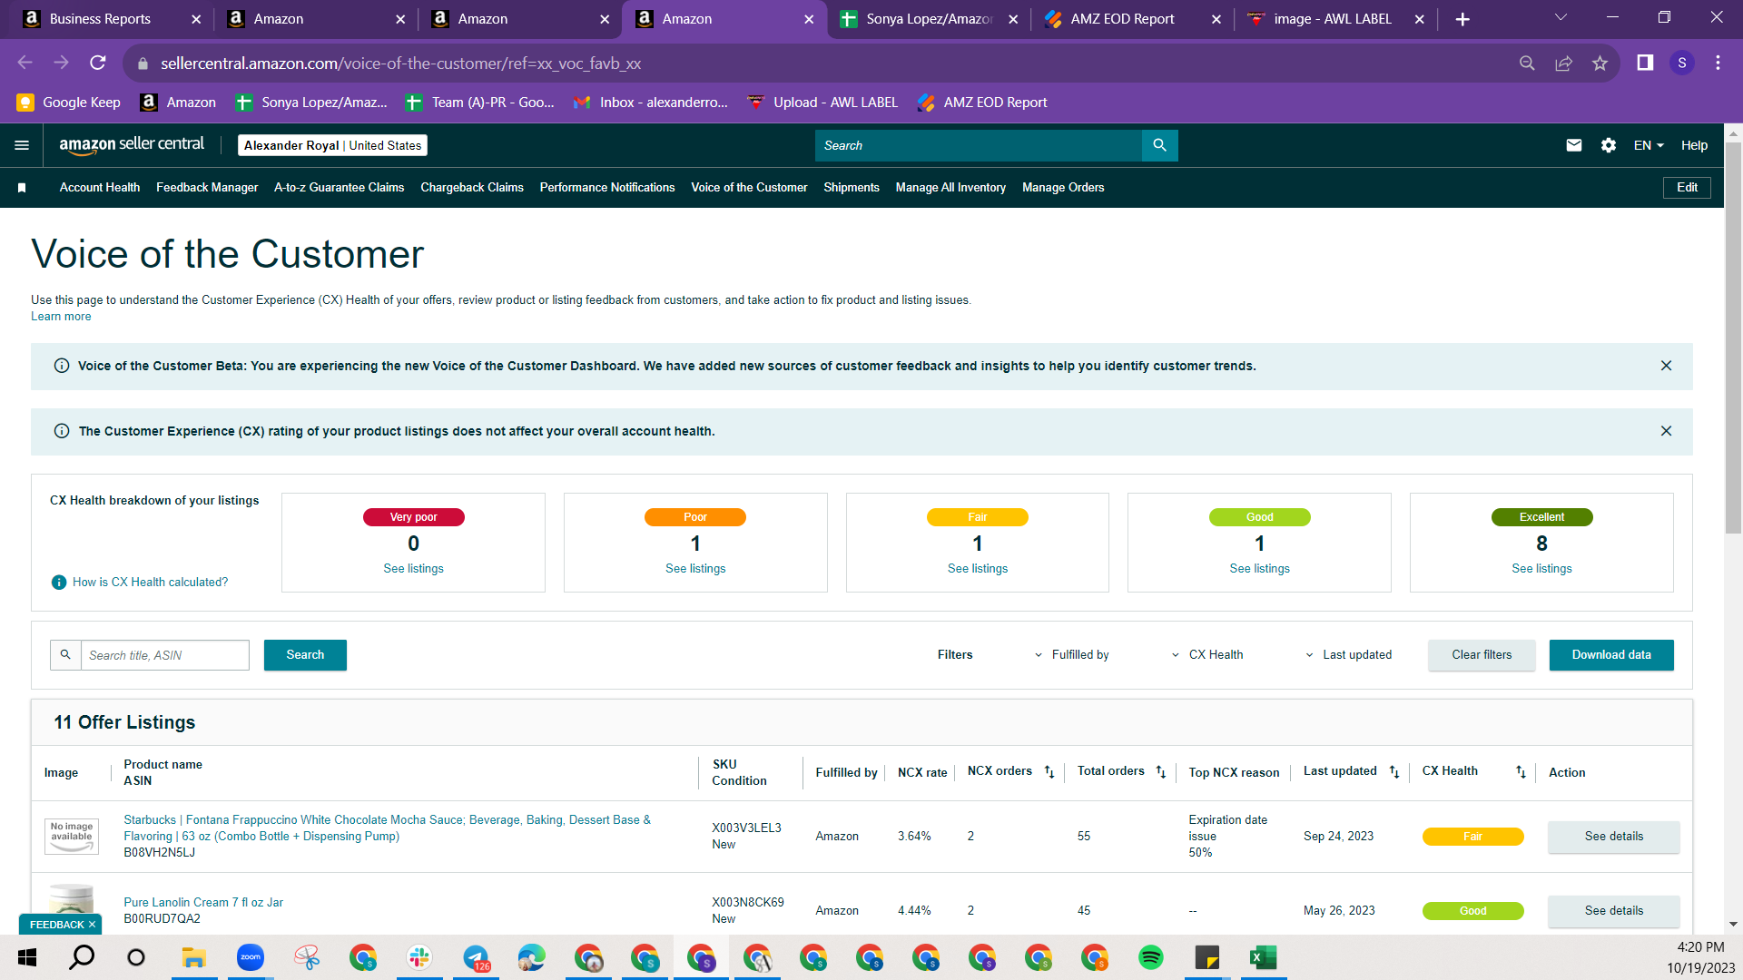Switch to the image - AWL LABEL tab
The width and height of the screenshot is (1743, 980).
1335,19
